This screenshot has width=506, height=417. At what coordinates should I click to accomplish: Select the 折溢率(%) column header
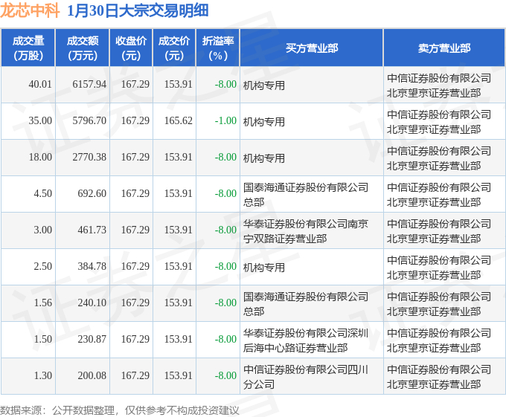click(x=218, y=48)
